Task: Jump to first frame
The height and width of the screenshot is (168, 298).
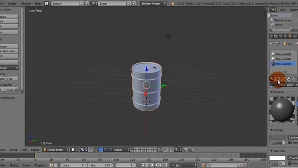Action: tap(142, 165)
